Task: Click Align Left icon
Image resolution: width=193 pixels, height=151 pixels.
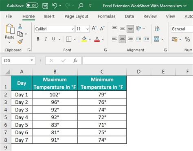Action: [x=114, y=39]
